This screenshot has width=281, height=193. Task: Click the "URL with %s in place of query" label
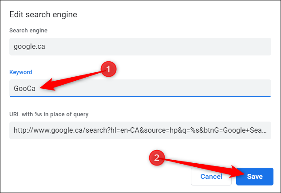point(49,114)
